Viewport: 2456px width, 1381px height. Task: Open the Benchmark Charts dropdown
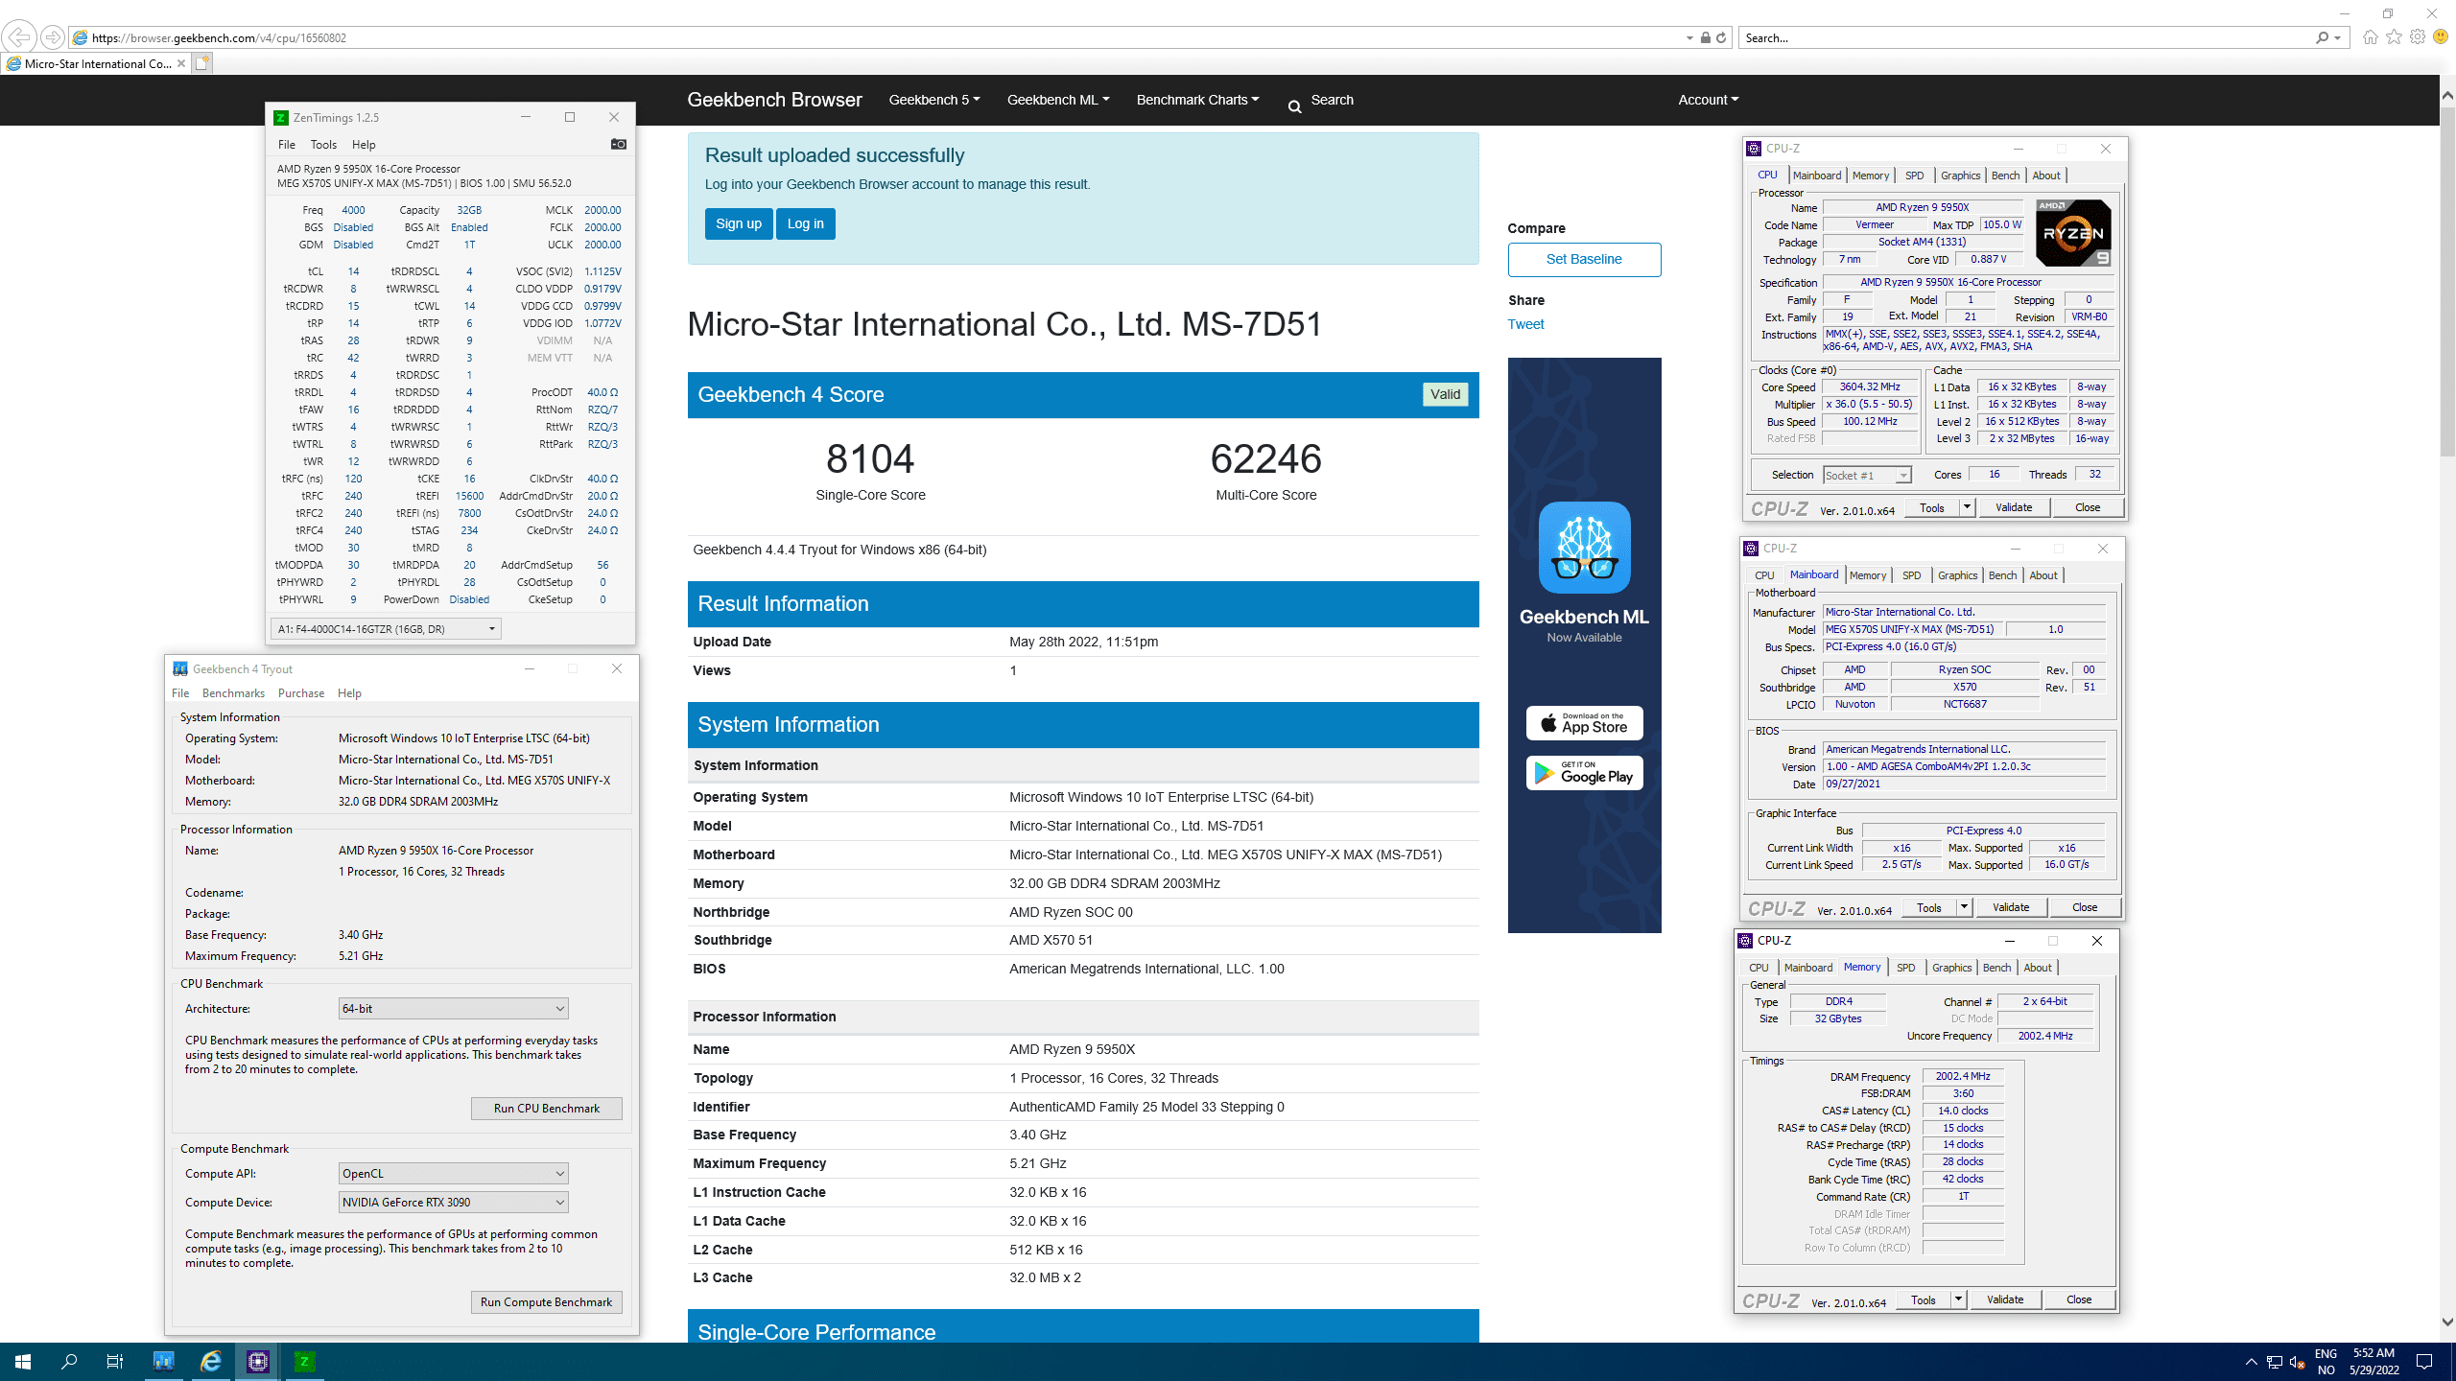[x=1197, y=100]
